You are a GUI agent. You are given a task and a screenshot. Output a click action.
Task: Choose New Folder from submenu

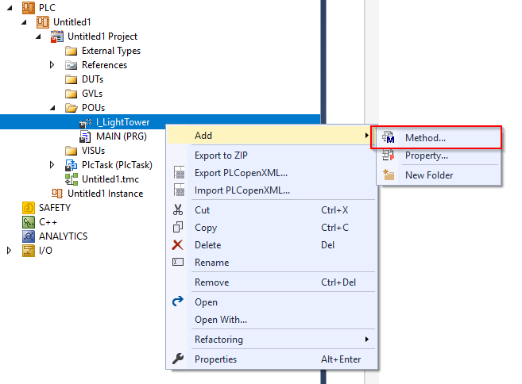[439, 175]
